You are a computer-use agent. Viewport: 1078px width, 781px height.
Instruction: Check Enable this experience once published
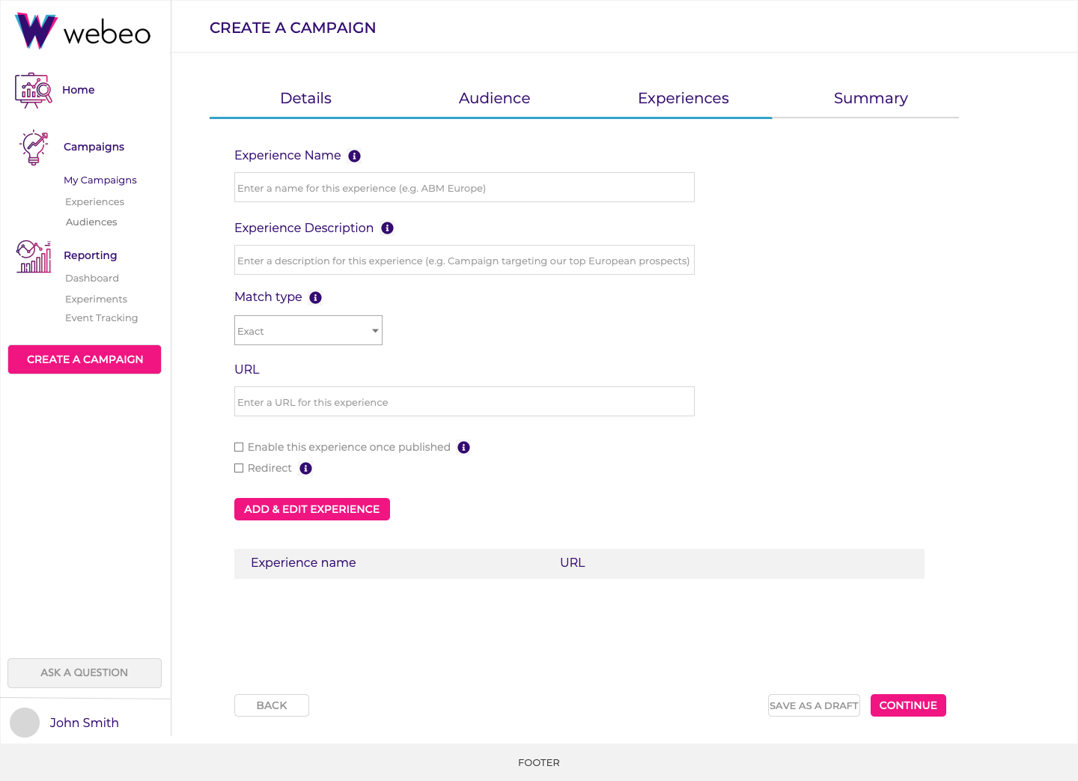[x=239, y=447]
